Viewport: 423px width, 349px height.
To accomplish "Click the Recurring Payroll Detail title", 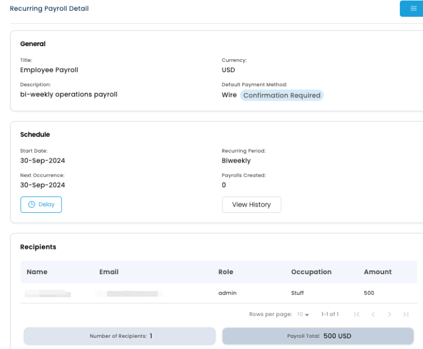I will [49, 8].
